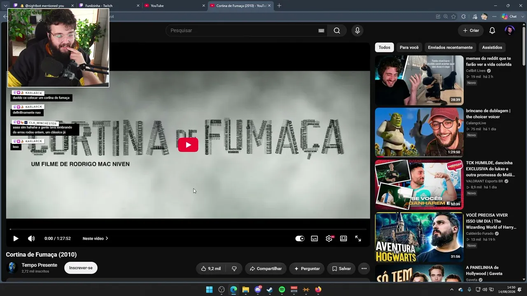
Task: Save the video with the 'Salvar' button
Action: click(x=342, y=268)
